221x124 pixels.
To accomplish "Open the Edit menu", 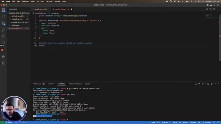I will pyautogui.click(x=18, y=1).
